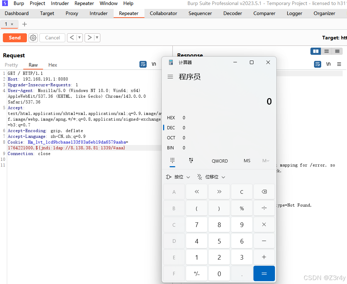Image resolution: width=347 pixels, height=284 pixels.
Task: Click the divide key in calculator
Action: coord(264,208)
